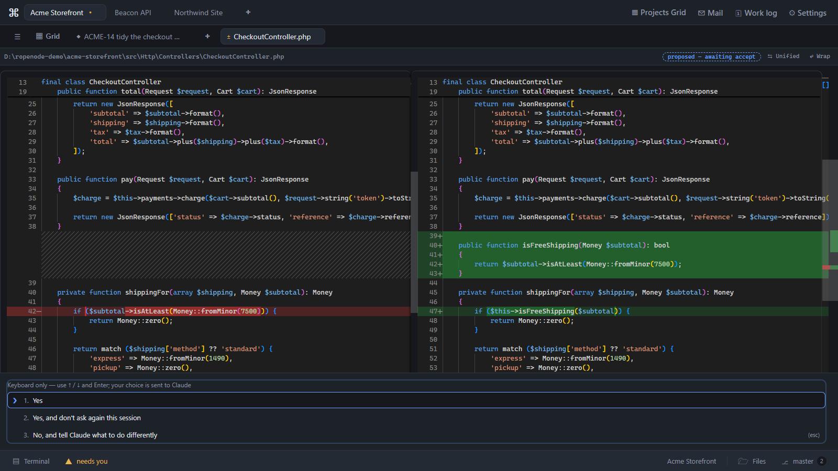Add a new session tab beside ACME-14
The image size is (838, 471).
207,36
